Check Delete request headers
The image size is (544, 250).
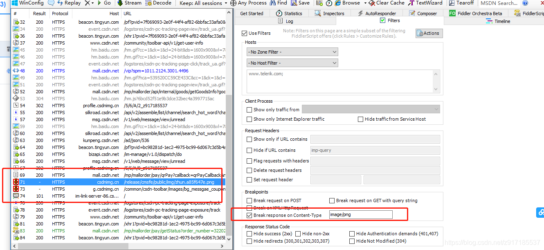tap(249, 170)
